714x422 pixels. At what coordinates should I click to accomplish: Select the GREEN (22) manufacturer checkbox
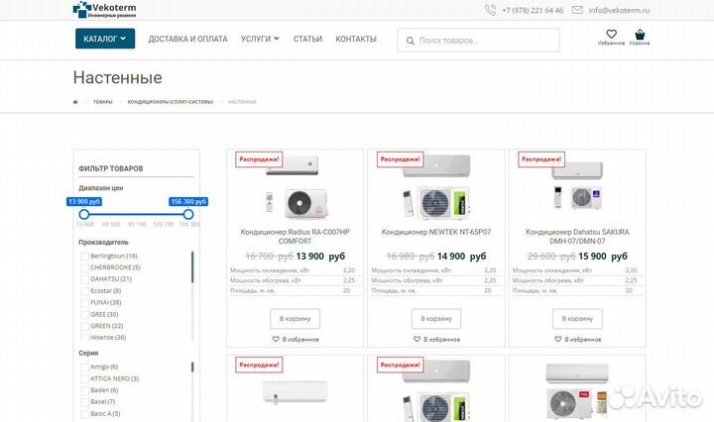coord(84,327)
